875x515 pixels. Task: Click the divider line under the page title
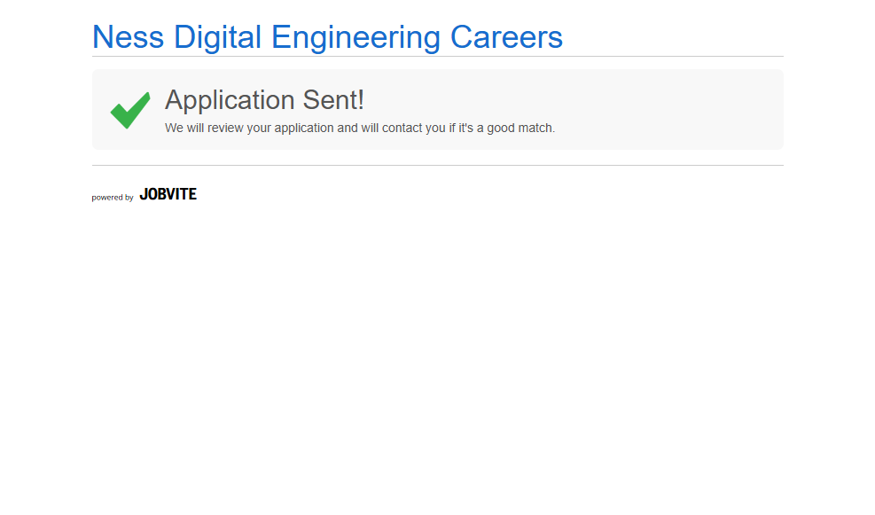(437, 57)
